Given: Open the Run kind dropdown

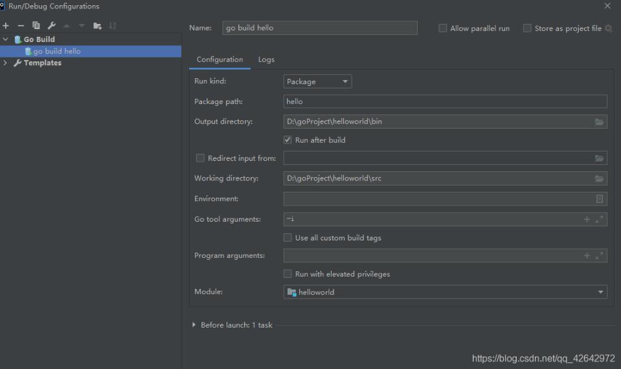Looking at the screenshot, I should (318, 82).
